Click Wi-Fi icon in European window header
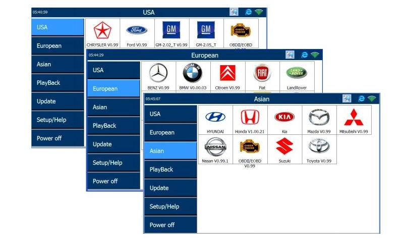This screenshot has height=251, width=402. click(x=315, y=55)
